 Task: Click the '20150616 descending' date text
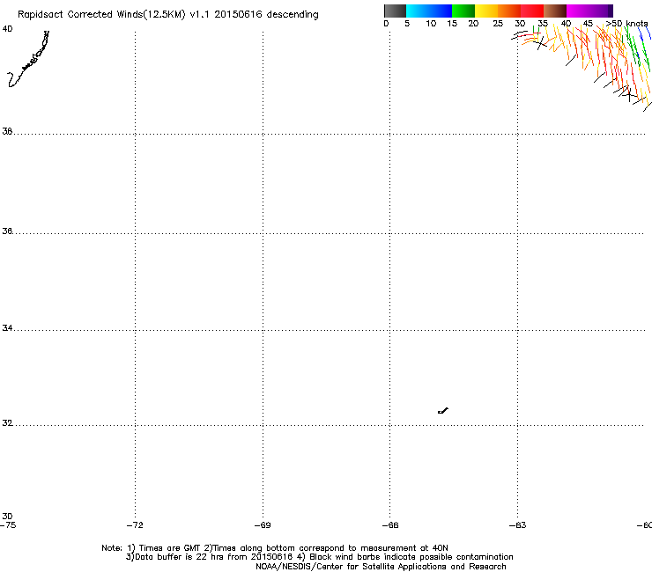tap(267, 15)
